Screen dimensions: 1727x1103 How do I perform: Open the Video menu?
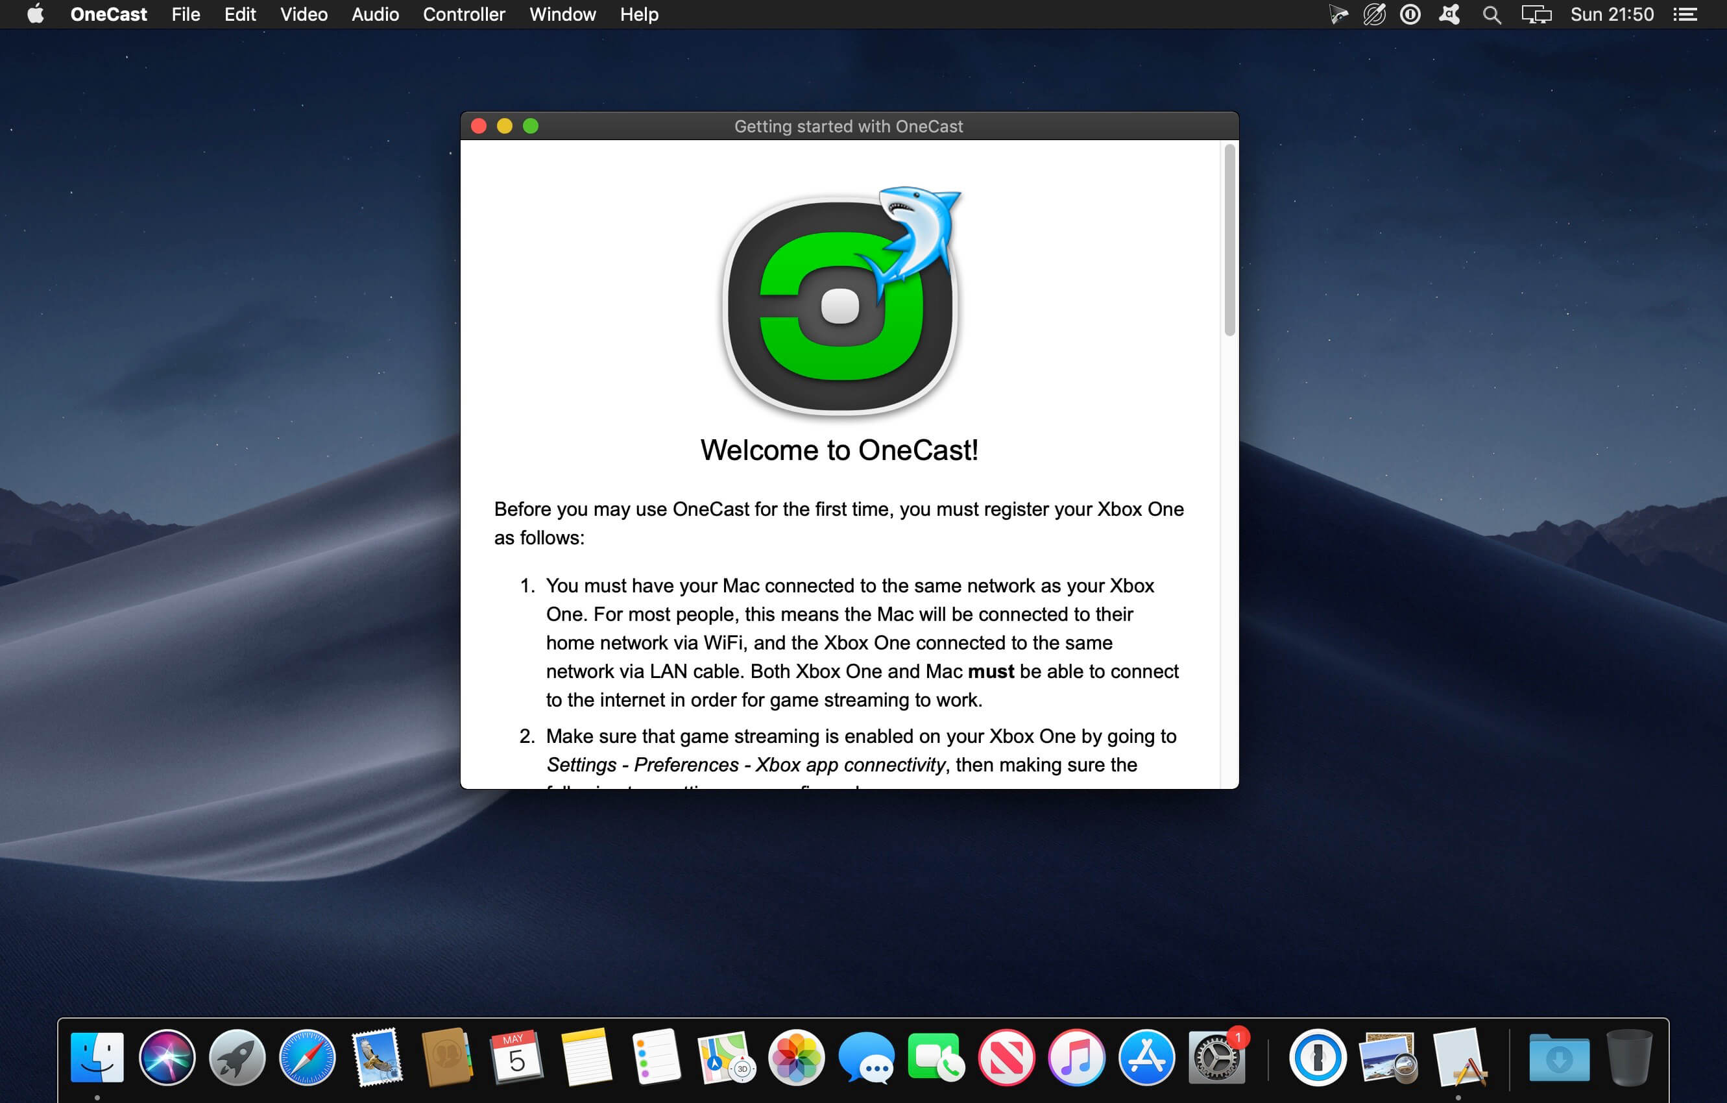(304, 14)
